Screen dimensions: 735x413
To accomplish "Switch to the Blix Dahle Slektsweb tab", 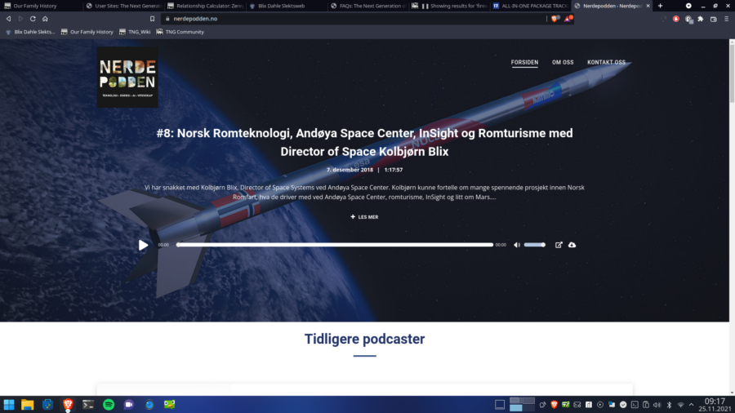I will pos(282,6).
